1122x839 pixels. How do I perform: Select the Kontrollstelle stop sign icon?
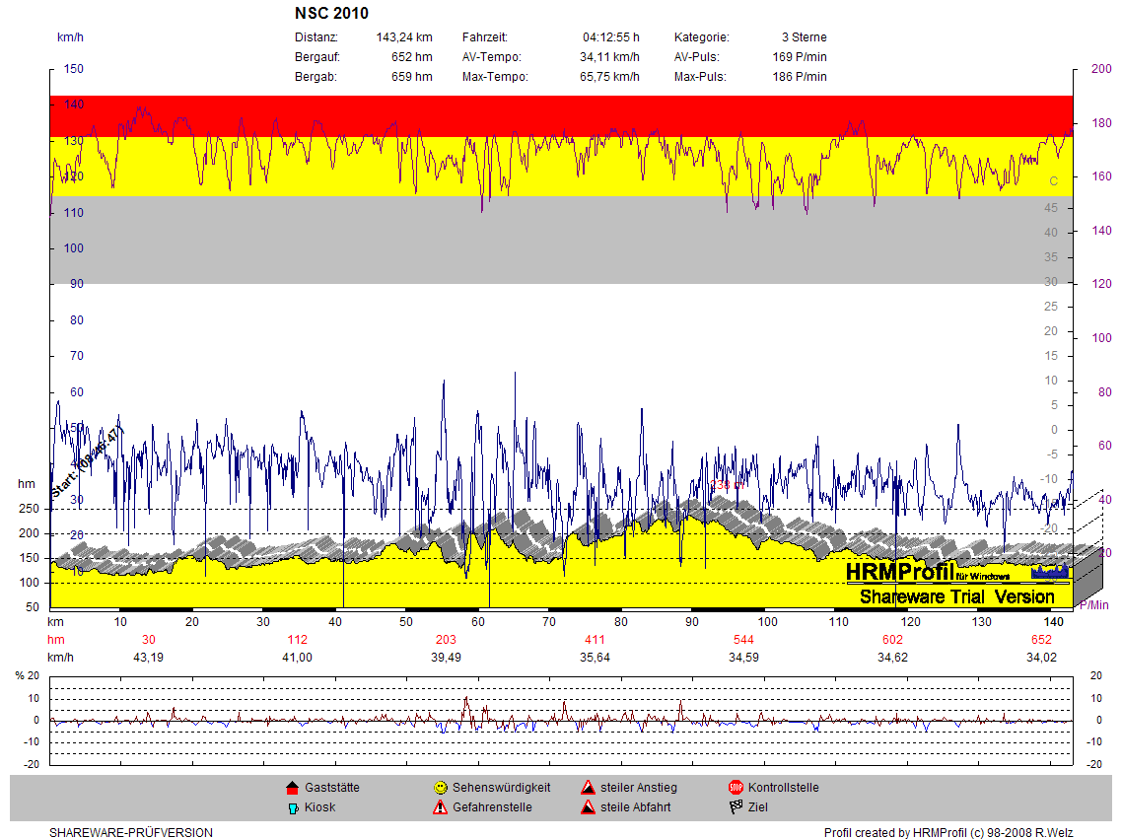[736, 788]
